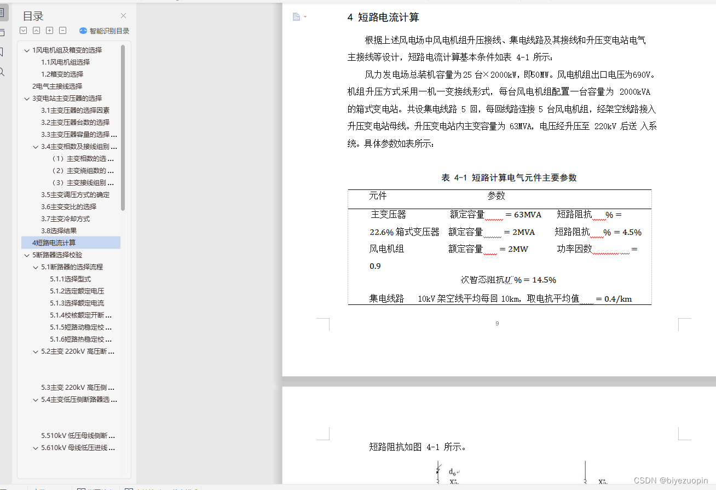Click the 元件 header cell in table
The width and height of the screenshot is (716, 490).
(x=378, y=195)
